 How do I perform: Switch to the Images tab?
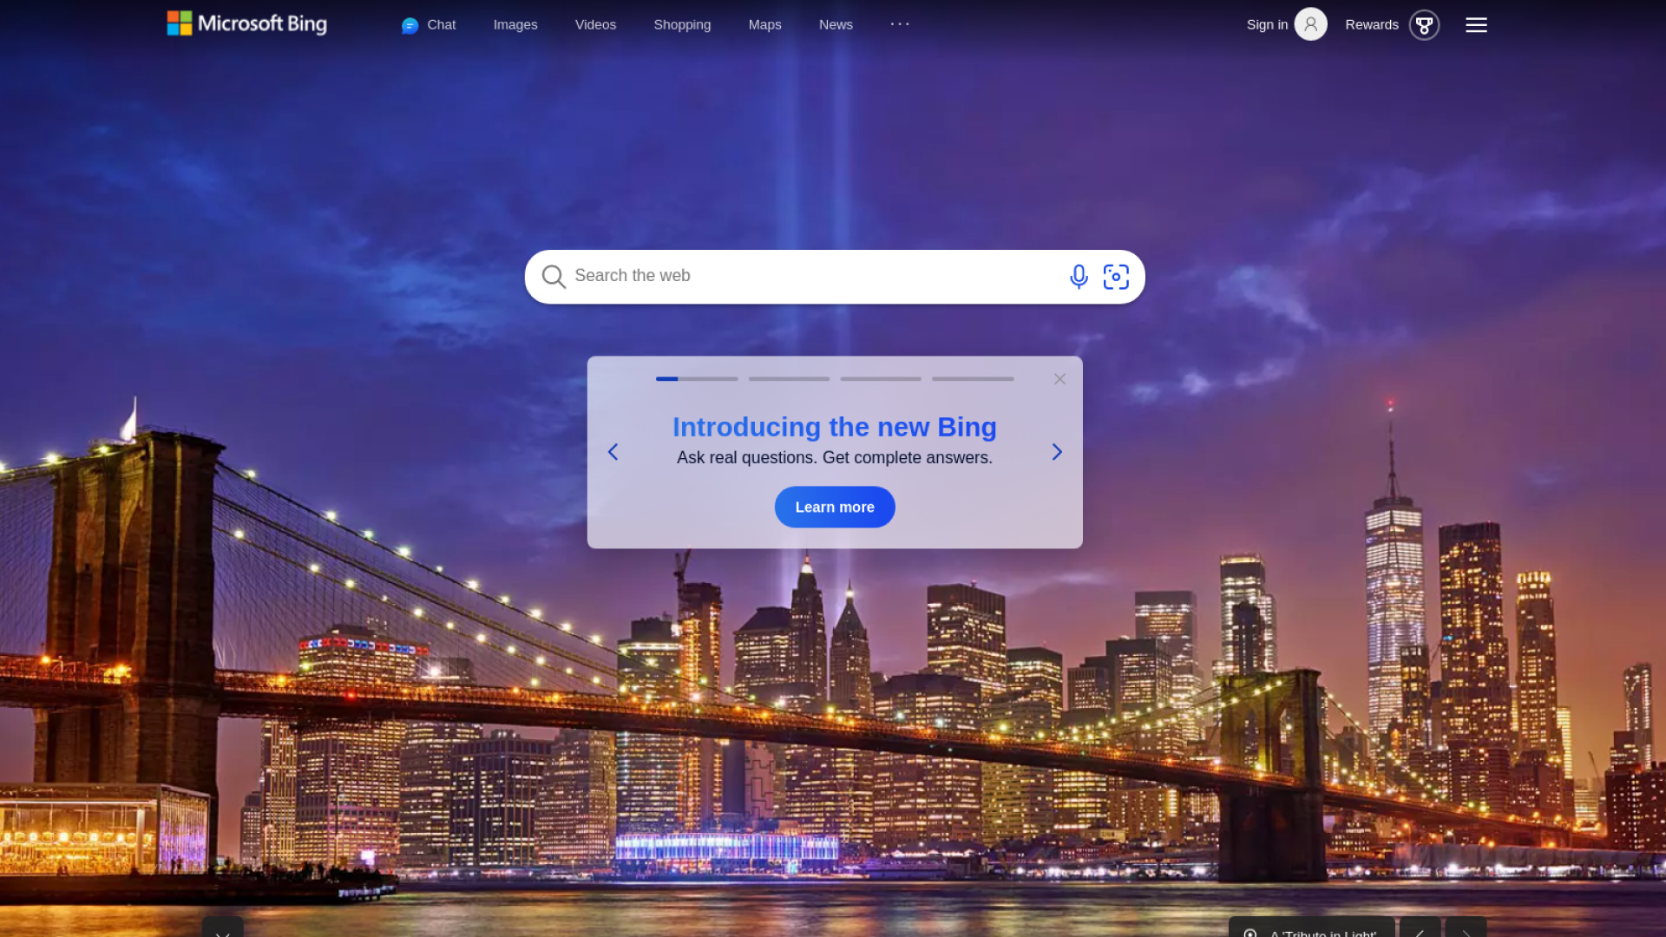pos(515,25)
